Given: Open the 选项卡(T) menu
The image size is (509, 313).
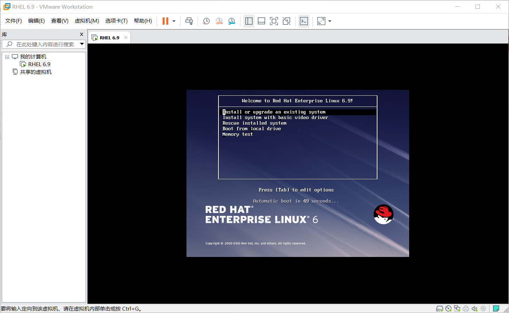Looking at the screenshot, I should [x=117, y=21].
